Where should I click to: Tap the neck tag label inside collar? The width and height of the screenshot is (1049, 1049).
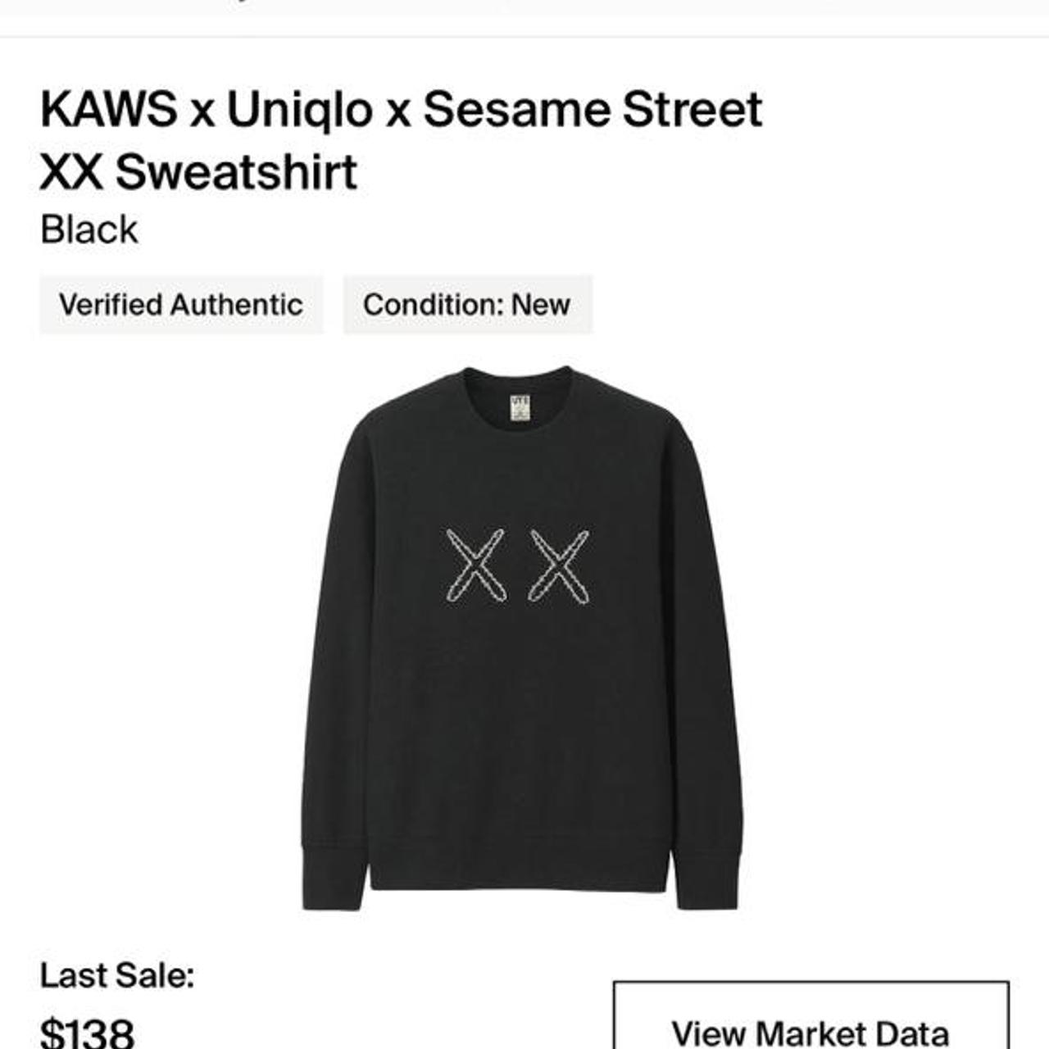pyautogui.click(x=520, y=407)
